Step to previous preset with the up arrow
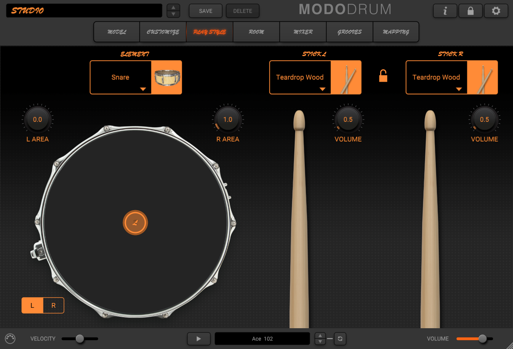 (x=173, y=7)
